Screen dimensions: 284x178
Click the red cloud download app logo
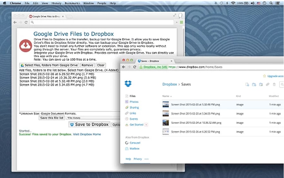(26, 46)
